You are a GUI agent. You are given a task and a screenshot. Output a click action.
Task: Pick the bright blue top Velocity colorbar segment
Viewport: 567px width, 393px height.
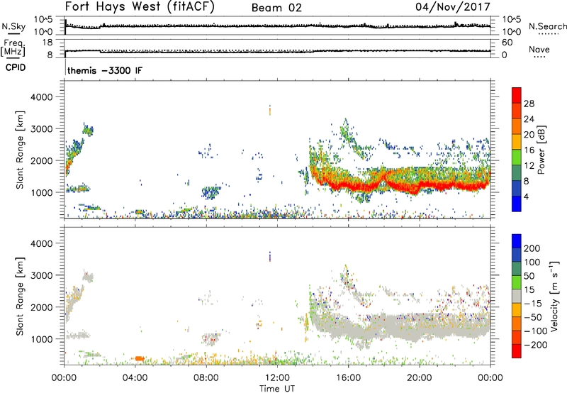pos(517,241)
